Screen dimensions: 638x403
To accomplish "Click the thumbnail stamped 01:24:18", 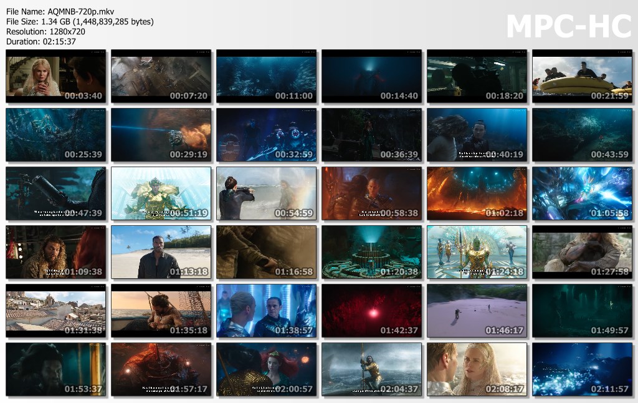I will tap(477, 252).
